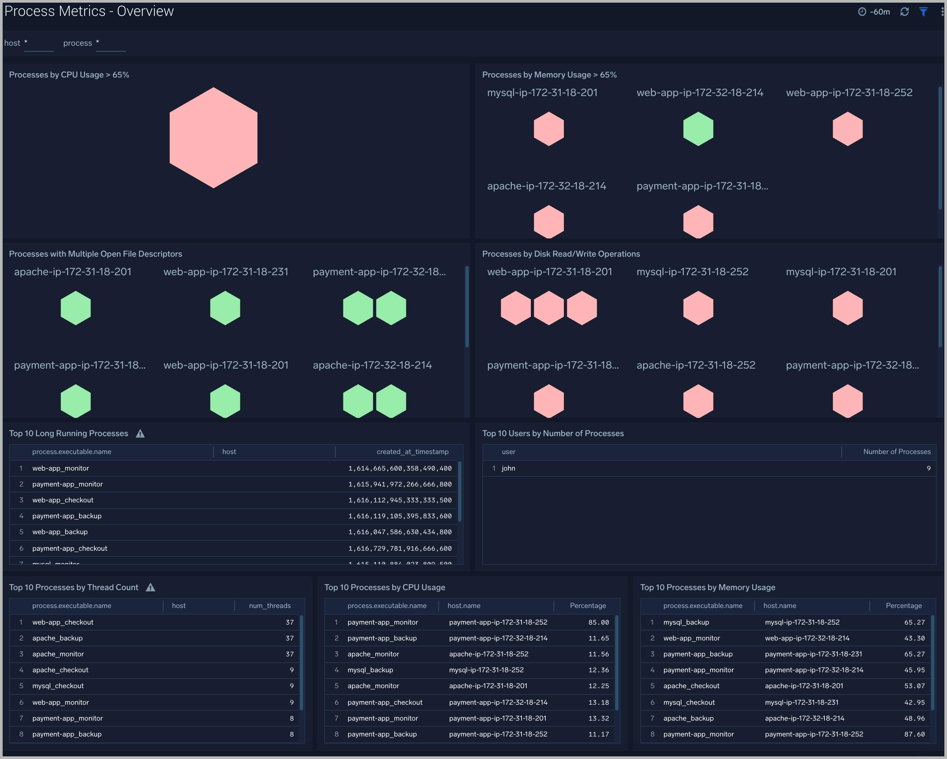The height and width of the screenshot is (759, 947).
Task: Click web-app_monitor in Long Running Processes table
Action: click(61, 468)
